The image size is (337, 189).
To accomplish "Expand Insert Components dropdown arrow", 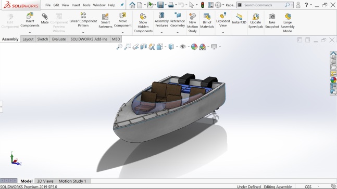I will 30,33.
